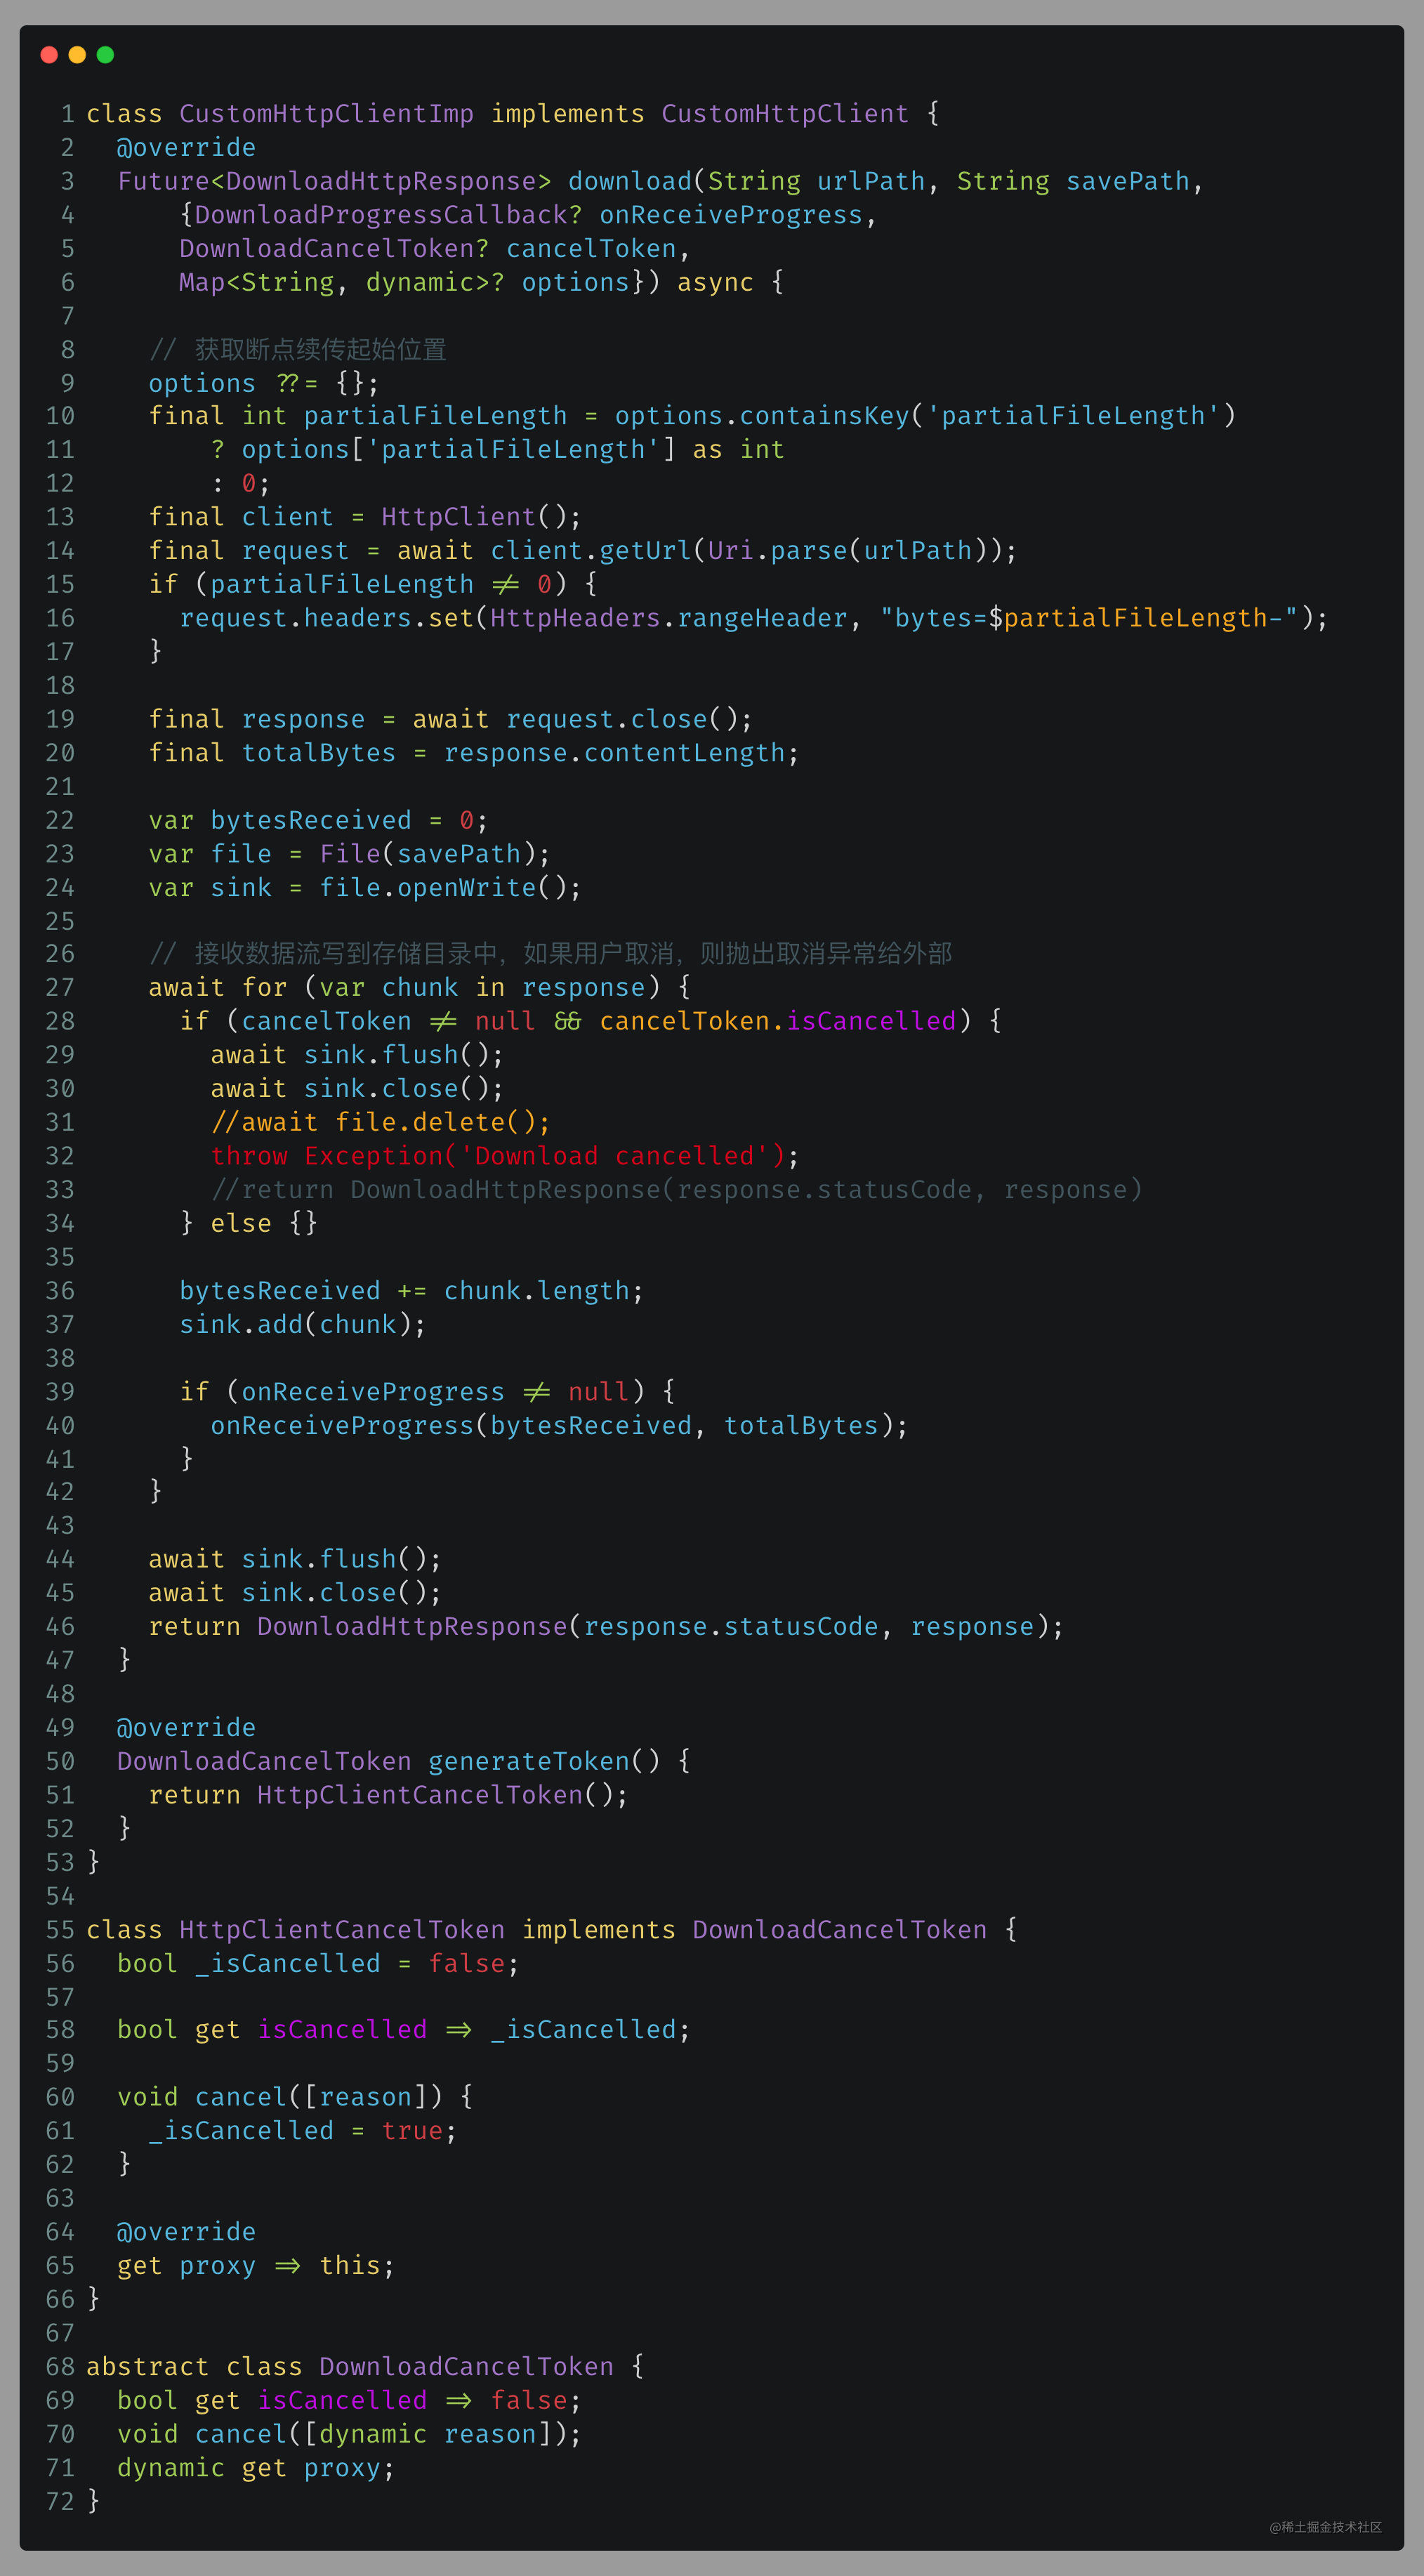
Task: Click 'await for' on line 27
Action: 217,988
